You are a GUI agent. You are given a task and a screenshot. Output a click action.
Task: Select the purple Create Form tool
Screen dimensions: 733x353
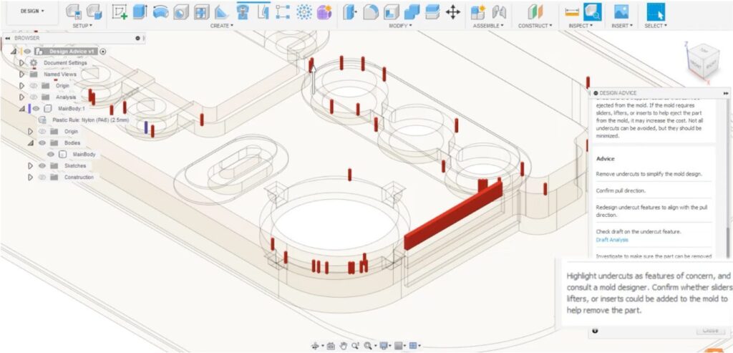324,12
